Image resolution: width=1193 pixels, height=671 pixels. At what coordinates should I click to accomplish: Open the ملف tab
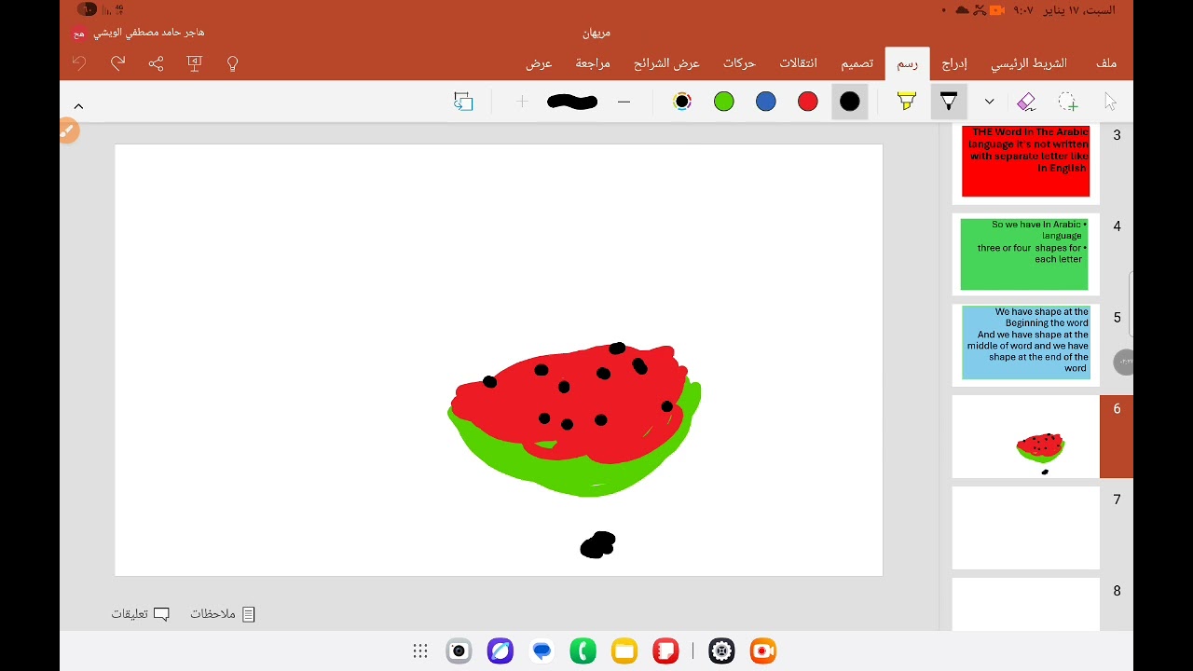tap(1106, 63)
